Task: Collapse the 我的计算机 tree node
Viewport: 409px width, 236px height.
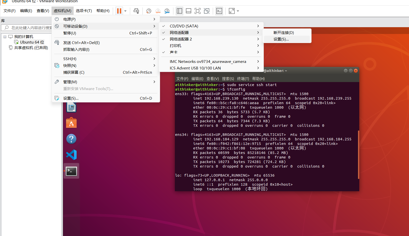Action: tap(5, 37)
